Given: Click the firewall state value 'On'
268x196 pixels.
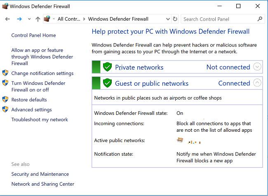Looking at the screenshot, I should pos(180,113).
